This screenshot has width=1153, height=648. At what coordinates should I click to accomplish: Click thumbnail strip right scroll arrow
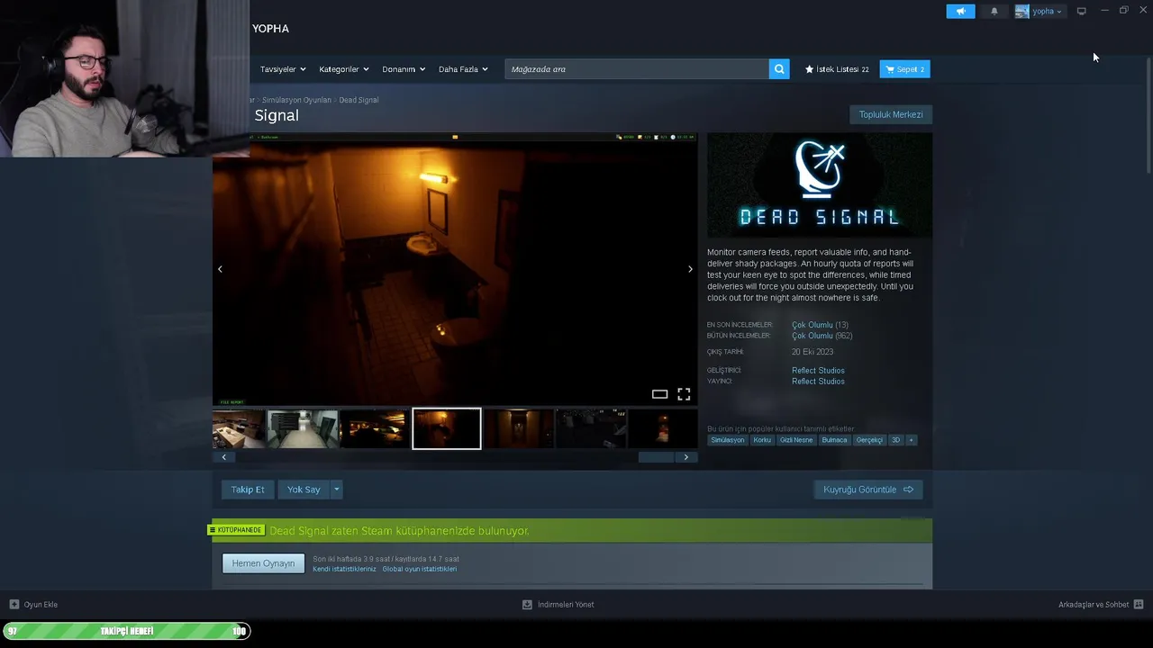pos(686,457)
